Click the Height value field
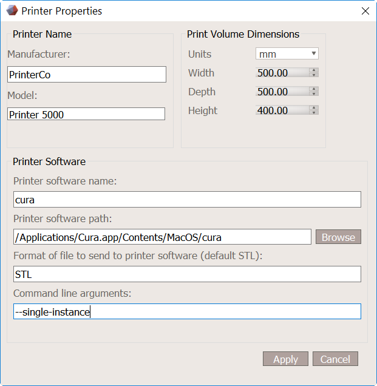This screenshot has width=377, height=386. (x=282, y=110)
